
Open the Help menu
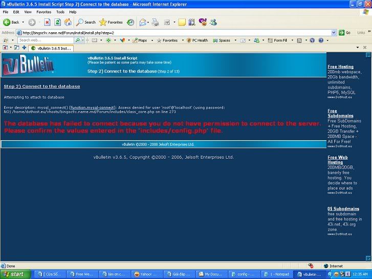(x=73, y=12)
